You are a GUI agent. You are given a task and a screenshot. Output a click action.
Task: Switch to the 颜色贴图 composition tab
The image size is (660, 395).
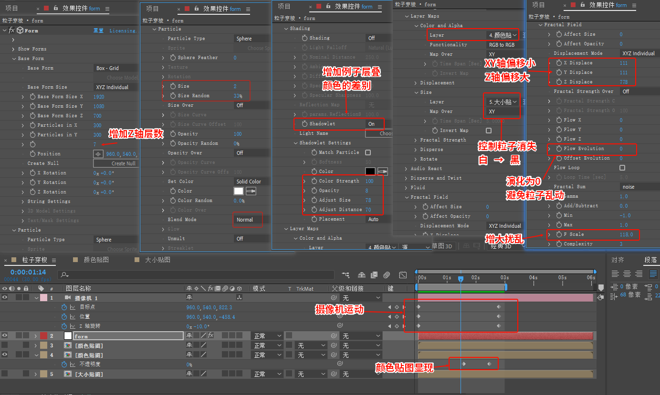(96, 260)
